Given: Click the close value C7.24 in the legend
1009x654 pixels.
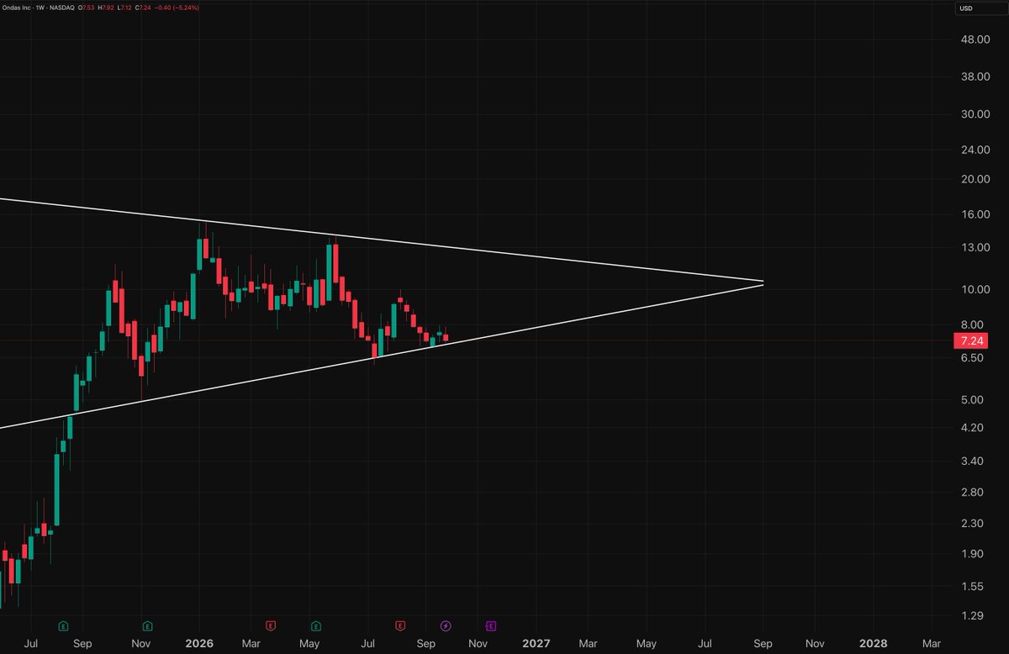Looking at the screenshot, I should (x=144, y=8).
